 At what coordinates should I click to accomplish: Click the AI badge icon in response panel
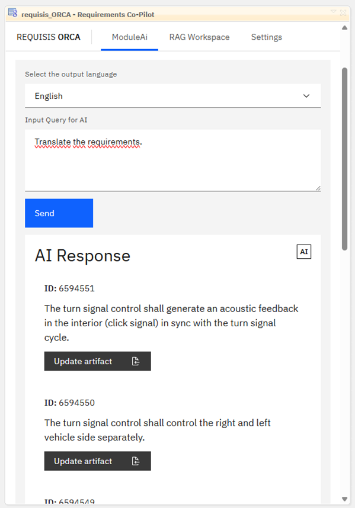pos(304,252)
